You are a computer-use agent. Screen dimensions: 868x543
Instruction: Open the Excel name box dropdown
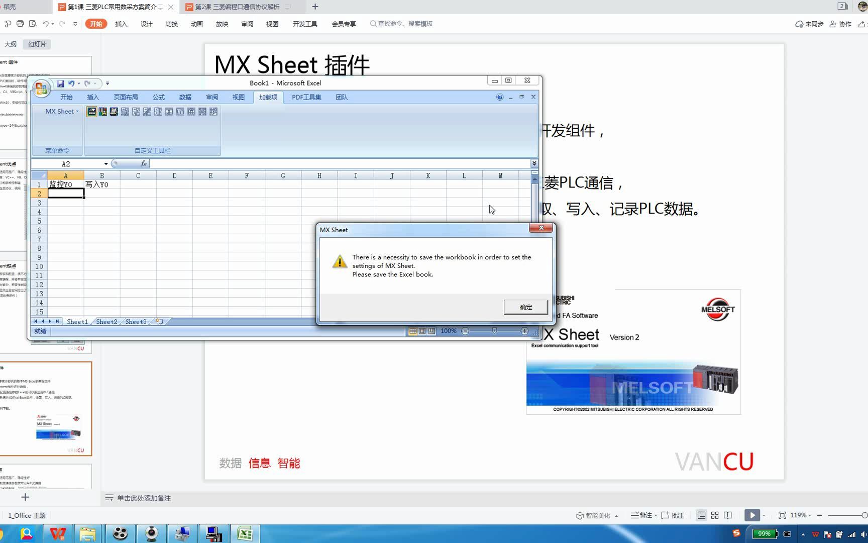click(x=106, y=164)
